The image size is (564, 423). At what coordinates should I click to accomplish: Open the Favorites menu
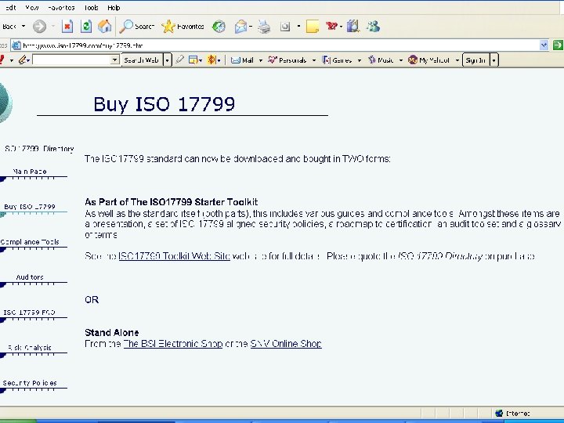pyautogui.click(x=61, y=8)
